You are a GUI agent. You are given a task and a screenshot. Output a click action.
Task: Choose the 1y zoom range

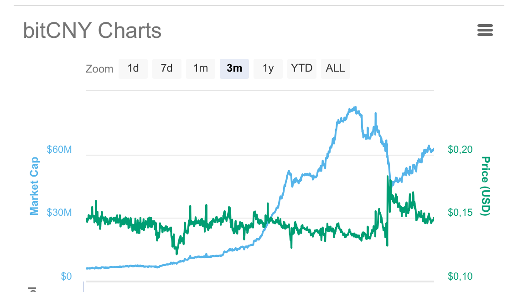pos(268,68)
